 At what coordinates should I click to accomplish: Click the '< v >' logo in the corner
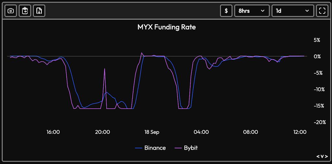[x=322, y=157]
